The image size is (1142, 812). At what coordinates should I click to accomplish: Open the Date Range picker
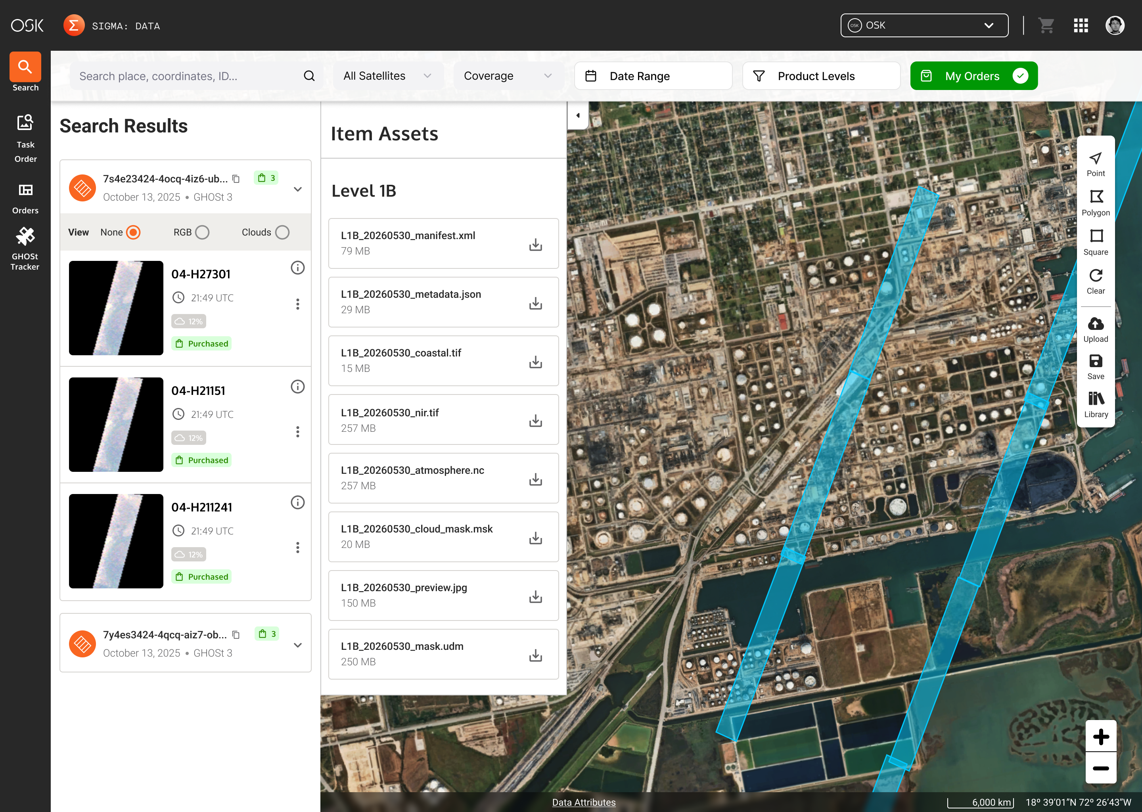(653, 76)
